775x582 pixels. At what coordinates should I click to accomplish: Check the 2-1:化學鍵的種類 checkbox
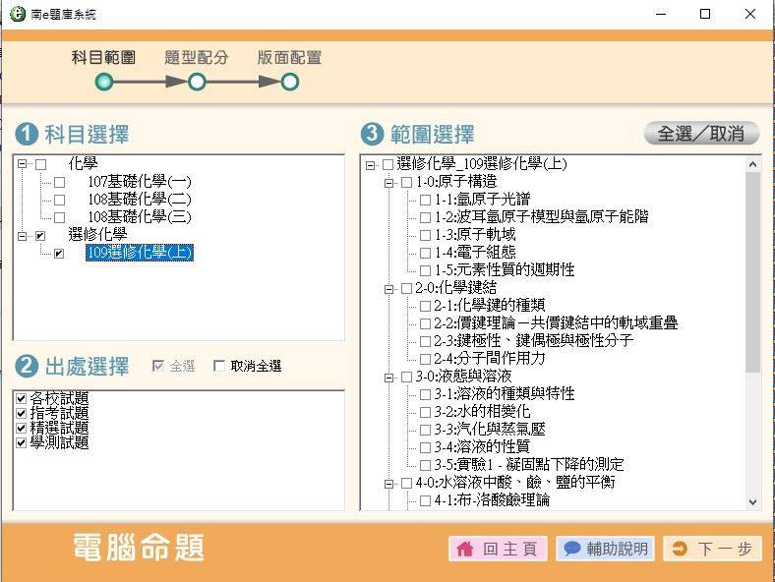point(425,306)
